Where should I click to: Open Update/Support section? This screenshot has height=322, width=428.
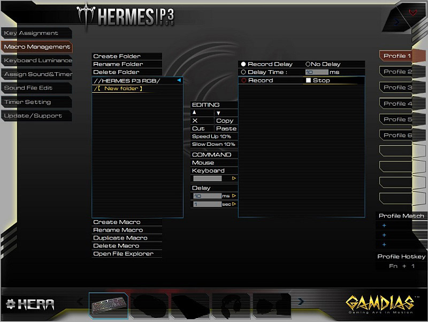(x=36, y=116)
